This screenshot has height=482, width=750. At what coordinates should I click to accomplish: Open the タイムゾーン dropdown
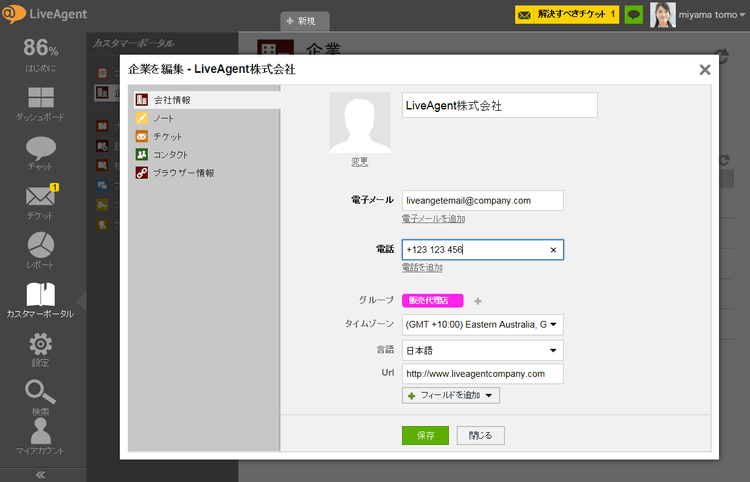point(483,325)
